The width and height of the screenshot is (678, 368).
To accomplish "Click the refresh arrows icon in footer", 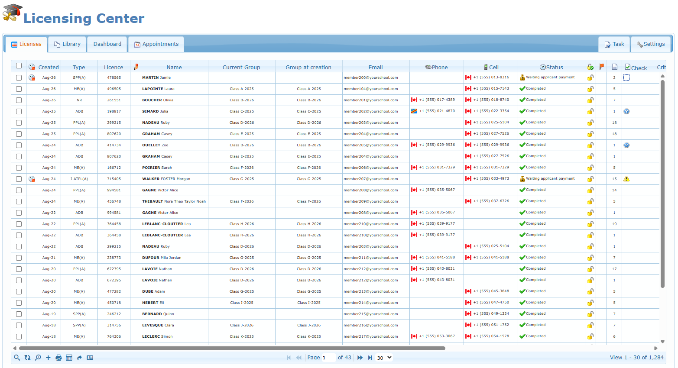I will click(27, 358).
